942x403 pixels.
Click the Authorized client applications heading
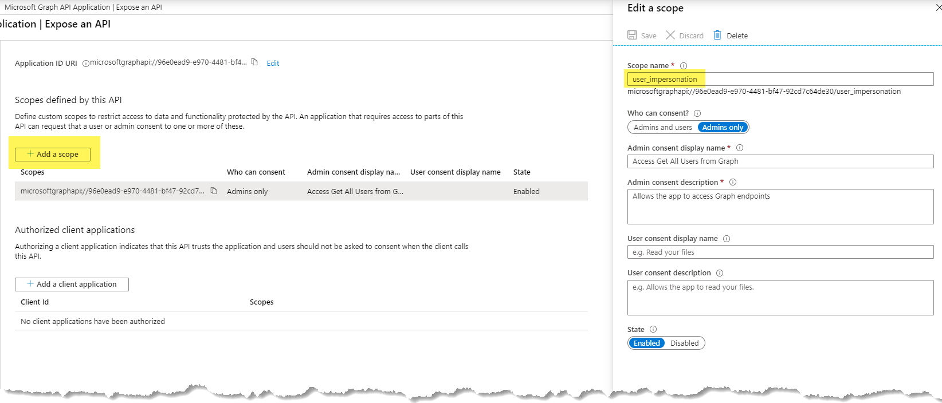point(75,230)
